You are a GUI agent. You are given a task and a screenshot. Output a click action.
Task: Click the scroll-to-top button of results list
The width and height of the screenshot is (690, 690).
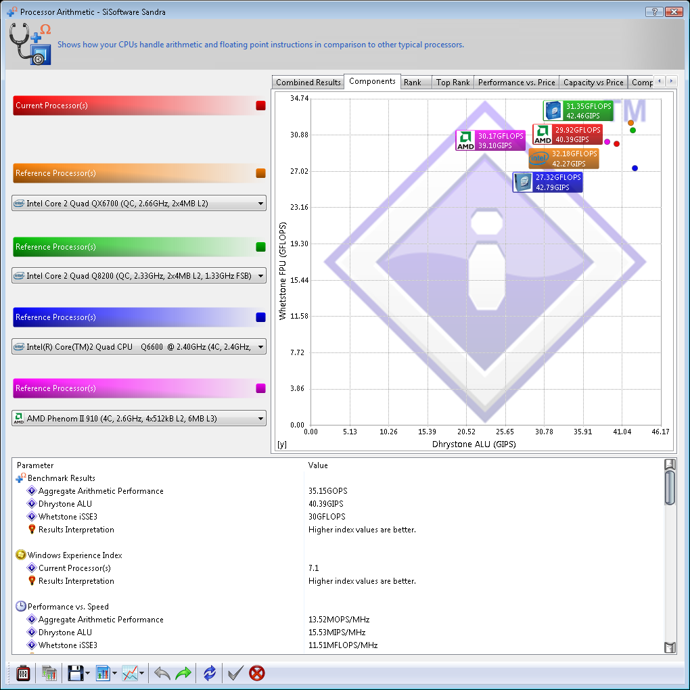click(x=670, y=464)
